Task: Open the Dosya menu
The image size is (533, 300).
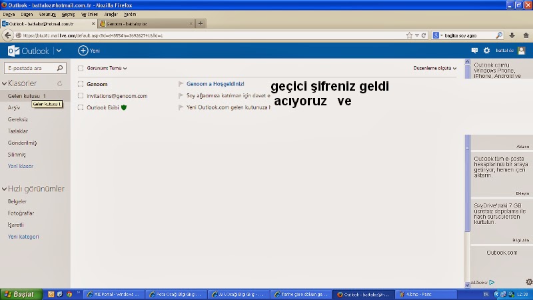Action: pos(9,14)
